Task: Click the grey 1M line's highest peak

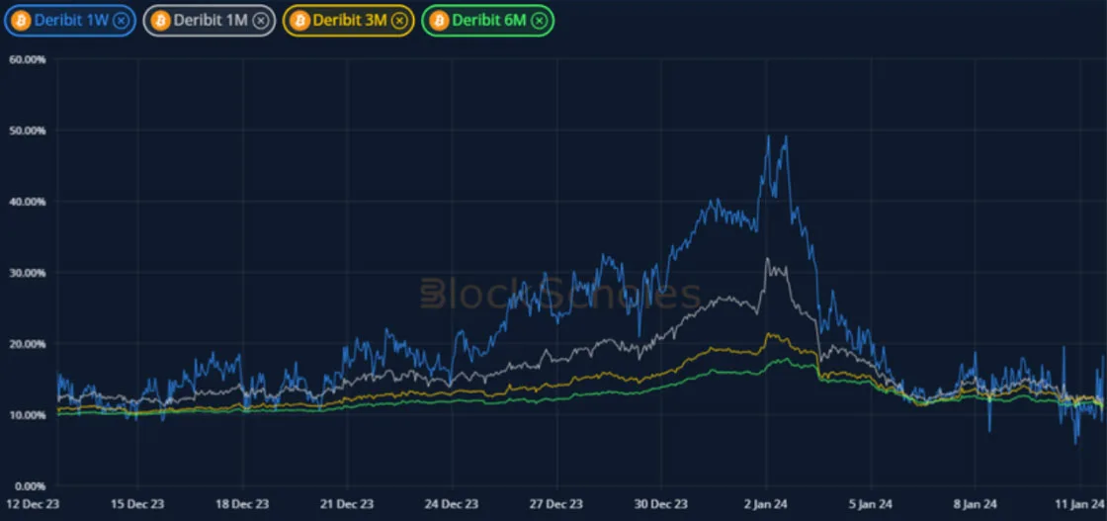Action: (767, 258)
